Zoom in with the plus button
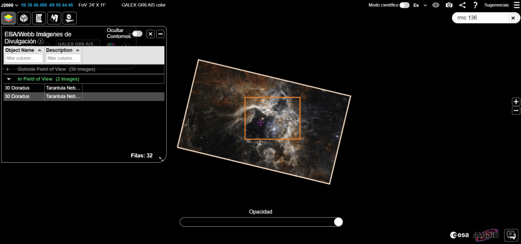 click(x=516, y=102)
